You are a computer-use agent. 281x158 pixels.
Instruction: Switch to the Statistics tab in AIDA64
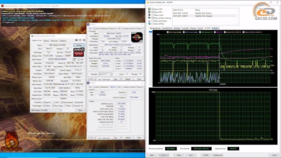tap(215, 28)
